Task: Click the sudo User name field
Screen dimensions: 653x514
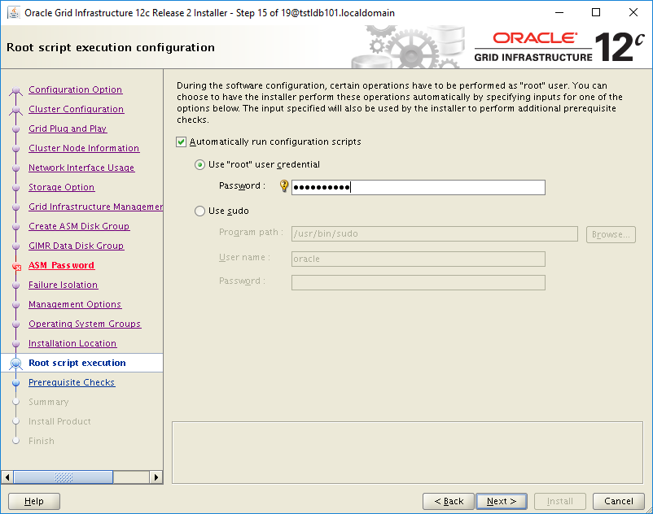Action: click(419, 259)
